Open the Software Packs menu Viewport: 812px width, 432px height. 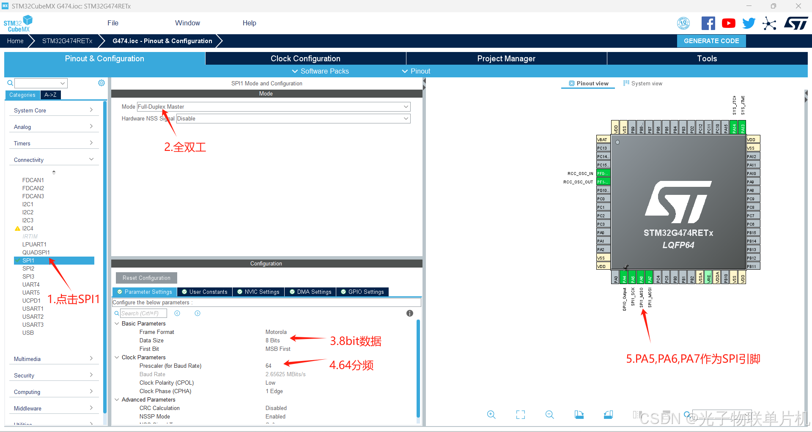[x=321, y=71]
